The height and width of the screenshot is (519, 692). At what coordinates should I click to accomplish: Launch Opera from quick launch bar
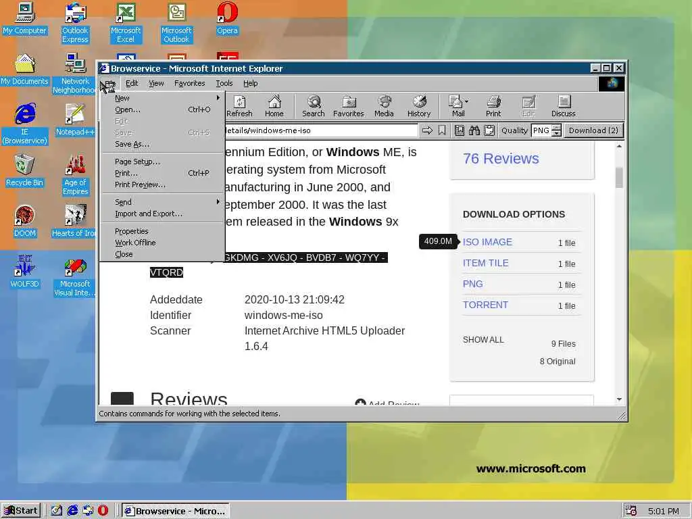coord(103,511)
